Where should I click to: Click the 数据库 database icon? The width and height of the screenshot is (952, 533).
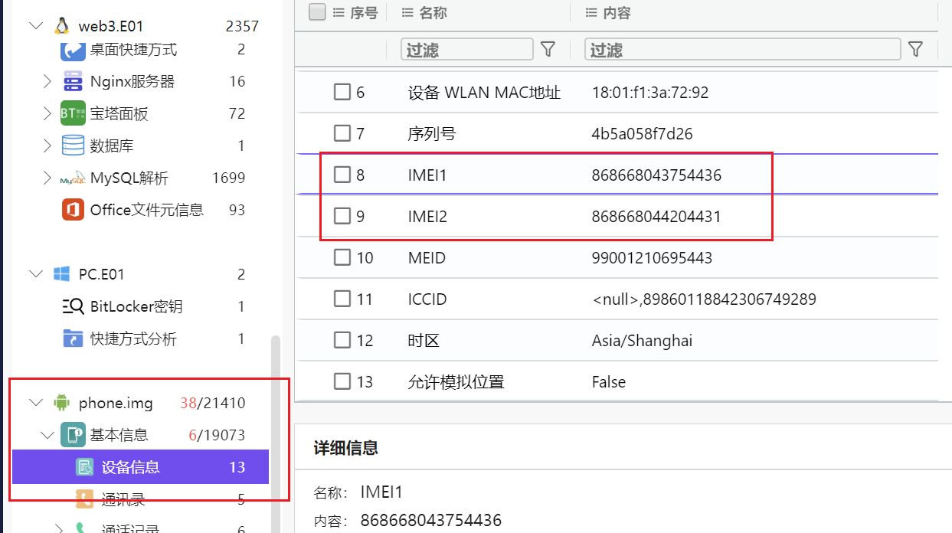point(73,146)
